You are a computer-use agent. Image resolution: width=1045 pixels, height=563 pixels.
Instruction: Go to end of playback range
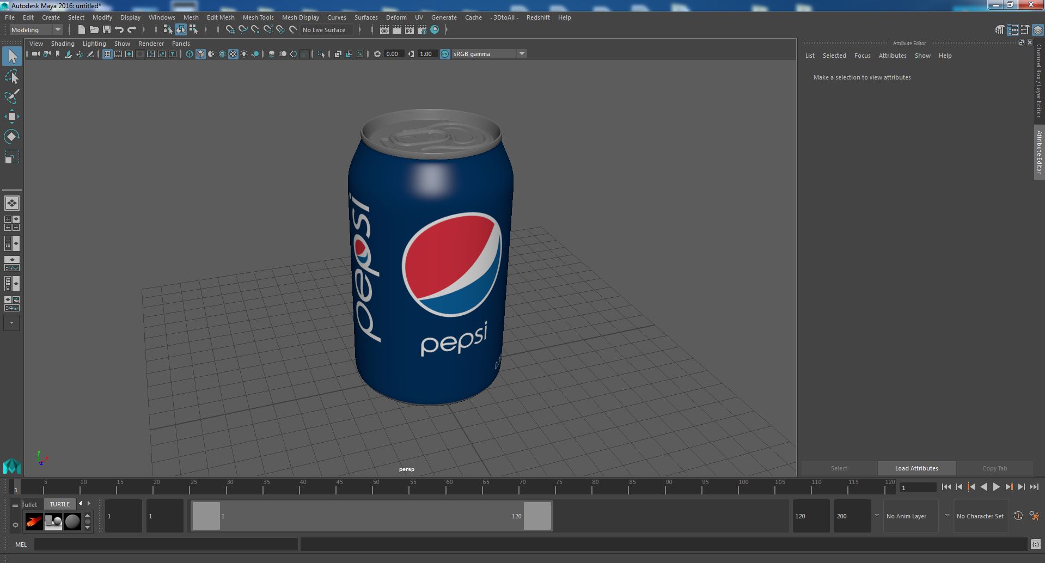coord(1034,487)
